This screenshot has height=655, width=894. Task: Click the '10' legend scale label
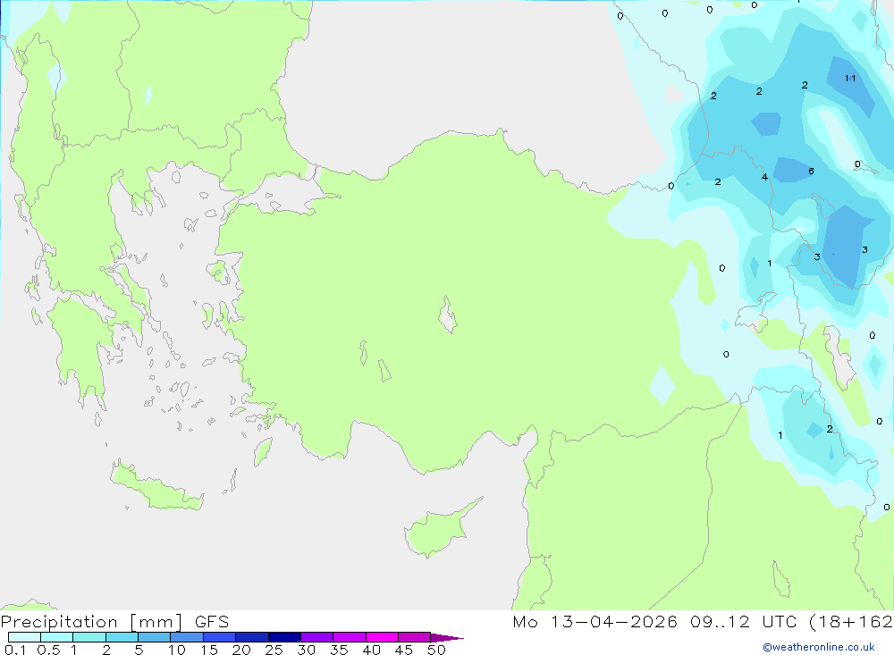click(x=177, y=650)
